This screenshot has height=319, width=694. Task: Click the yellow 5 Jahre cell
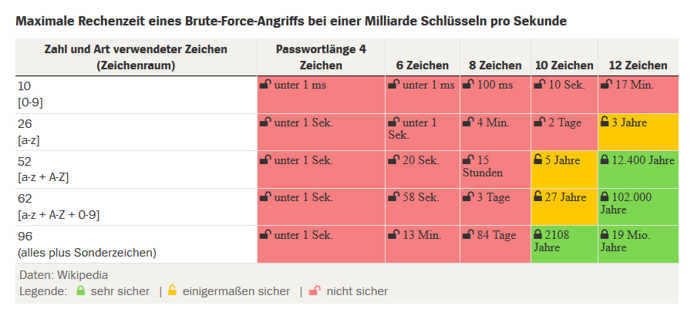coord(564,169)
